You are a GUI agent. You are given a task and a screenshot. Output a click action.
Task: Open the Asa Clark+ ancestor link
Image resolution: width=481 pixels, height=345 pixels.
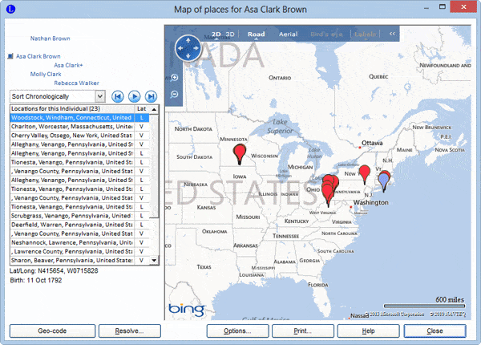tap(68, 65)
